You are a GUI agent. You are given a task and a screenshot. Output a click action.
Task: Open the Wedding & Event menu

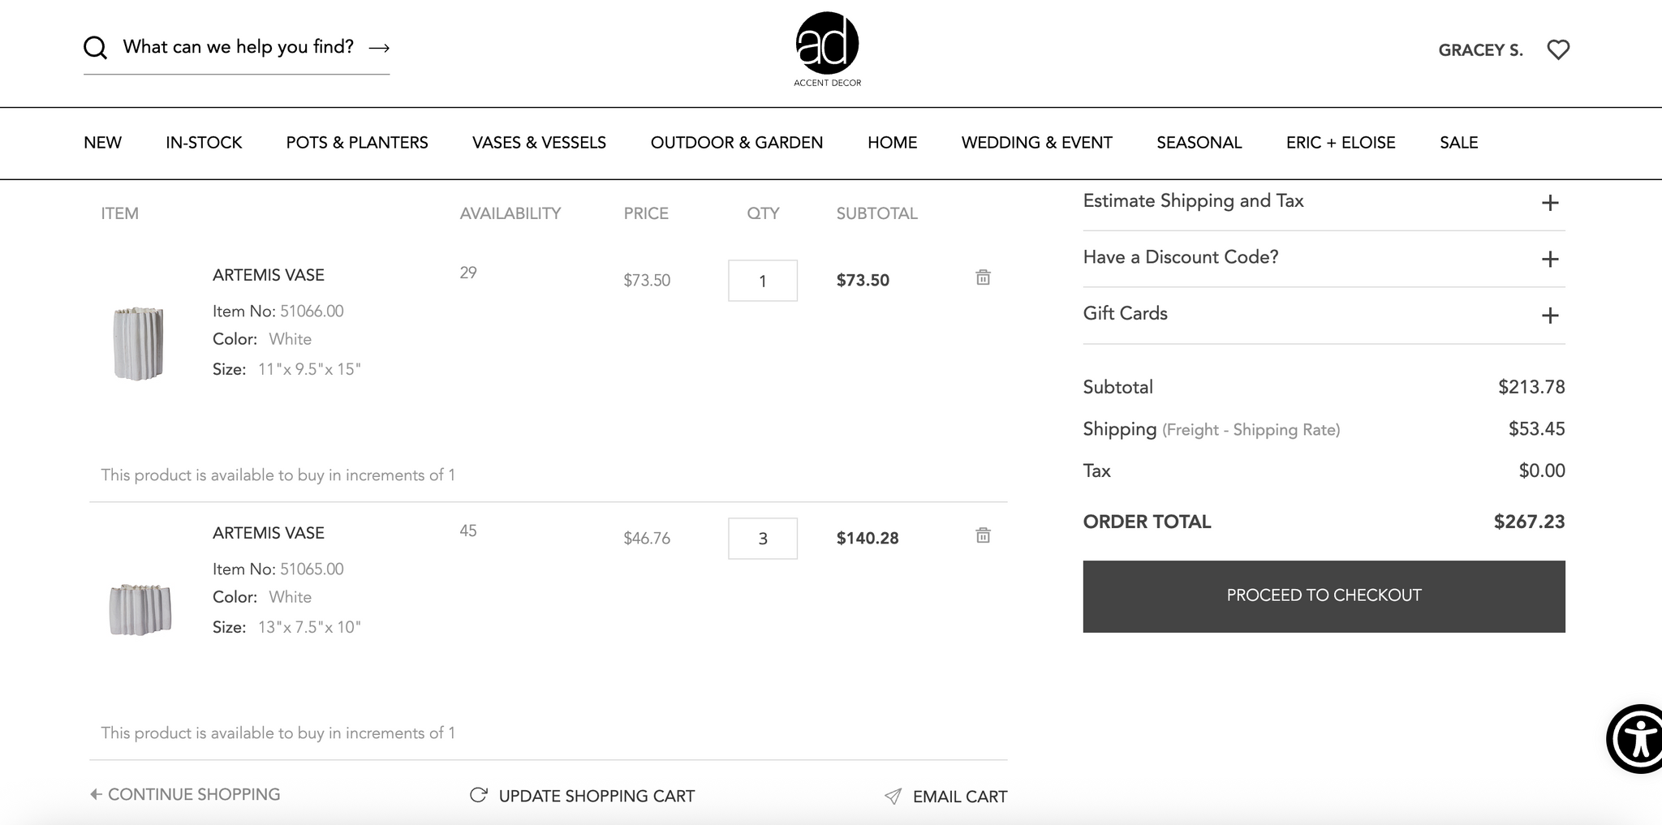click(x=1036, y=143)
